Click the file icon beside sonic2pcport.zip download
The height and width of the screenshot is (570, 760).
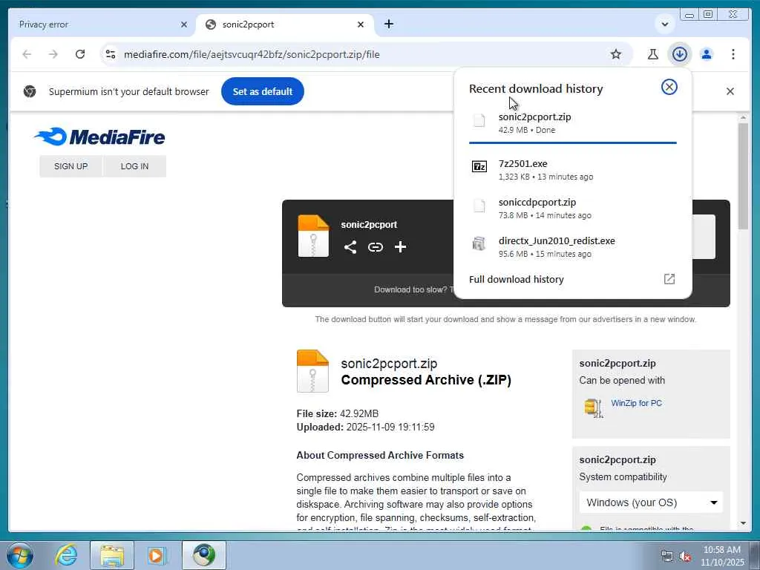pos(479,120)
